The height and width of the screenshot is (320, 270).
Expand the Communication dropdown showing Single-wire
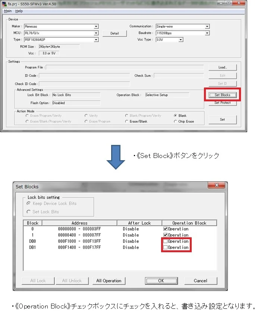pos(207,26)
